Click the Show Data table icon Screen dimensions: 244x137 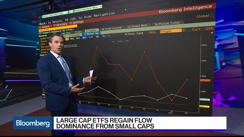click(x=126, y=34)
